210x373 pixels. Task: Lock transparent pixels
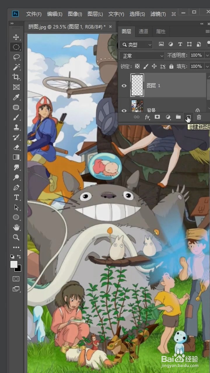click(137, 66)
